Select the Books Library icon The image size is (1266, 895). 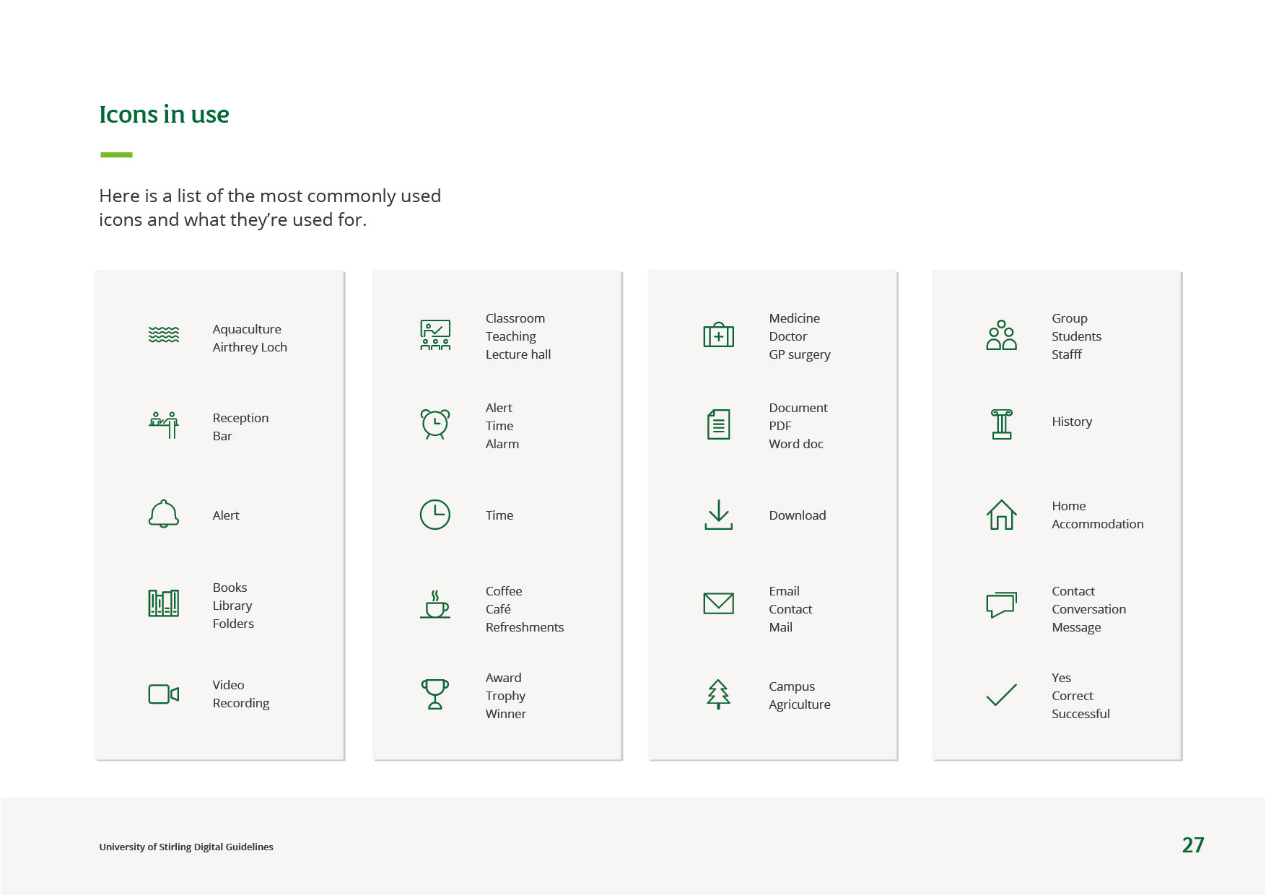[164, 603]
